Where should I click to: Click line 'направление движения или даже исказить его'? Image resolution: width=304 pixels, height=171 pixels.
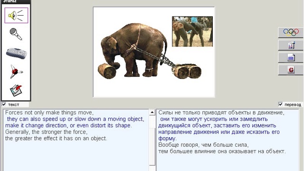coord(219,132)
